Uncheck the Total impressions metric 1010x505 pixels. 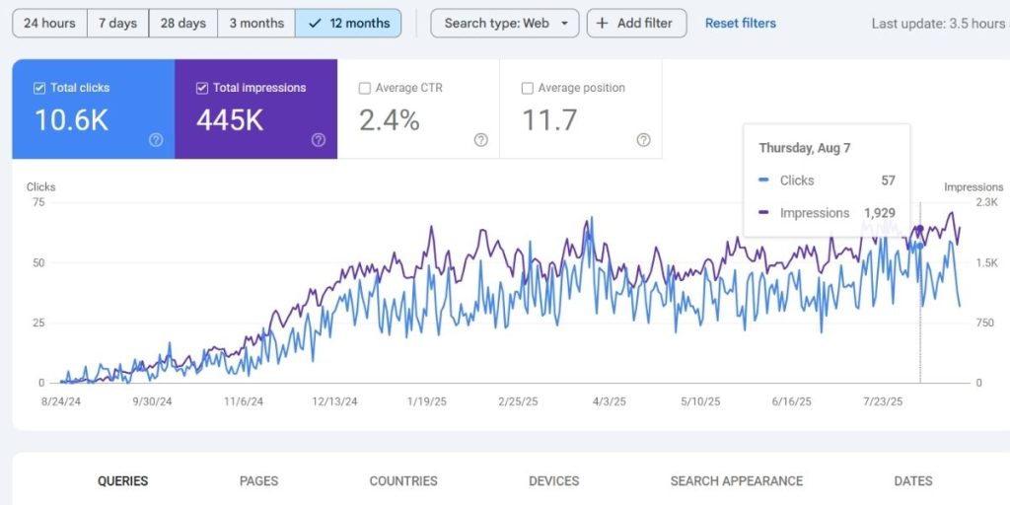coord(202,88)
